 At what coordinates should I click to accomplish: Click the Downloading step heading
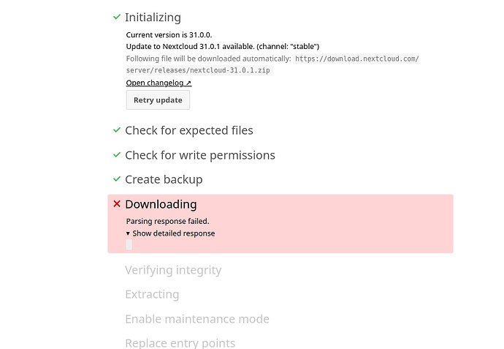tap(161, 204)
